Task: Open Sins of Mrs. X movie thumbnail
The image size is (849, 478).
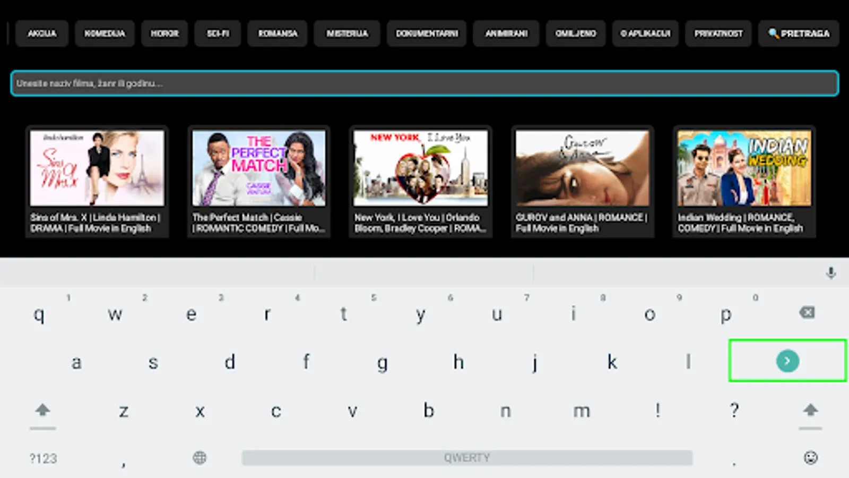Action: (97, 168)
